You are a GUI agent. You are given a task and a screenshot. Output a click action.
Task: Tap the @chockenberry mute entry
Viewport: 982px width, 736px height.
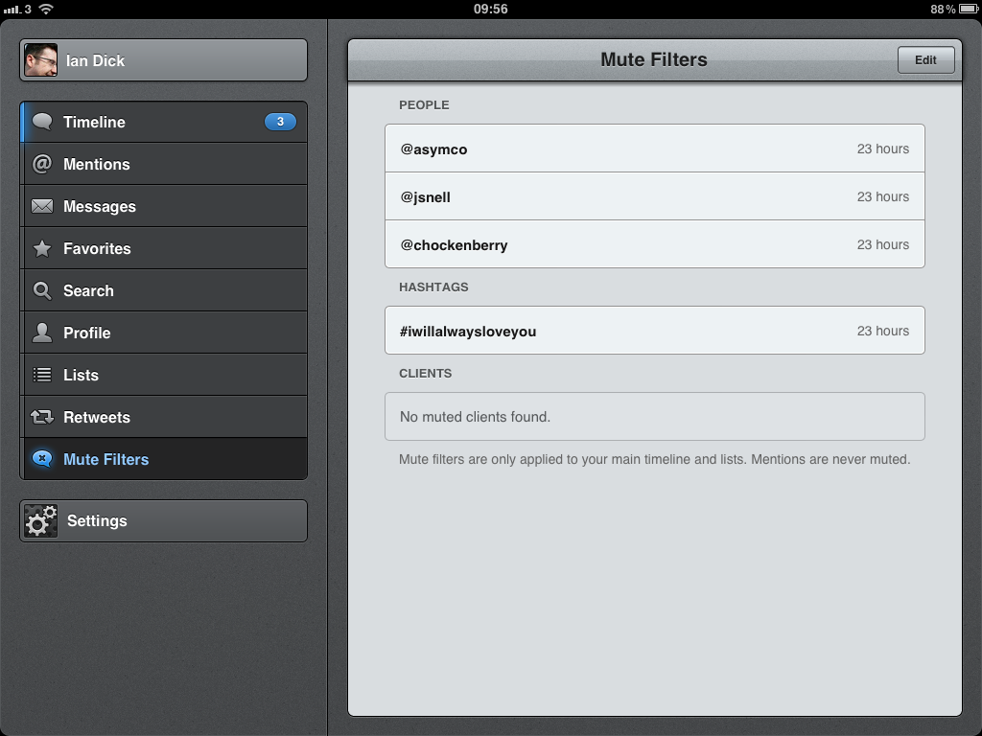tap(654, 244)
